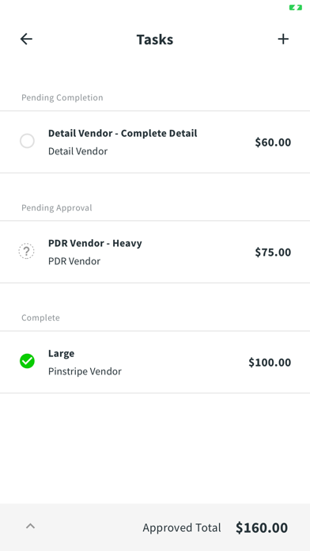Go back using the left arrow icon
The image size is (310, 551).
26,39
